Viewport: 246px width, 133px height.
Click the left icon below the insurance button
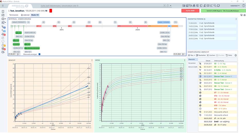[241, 15]
